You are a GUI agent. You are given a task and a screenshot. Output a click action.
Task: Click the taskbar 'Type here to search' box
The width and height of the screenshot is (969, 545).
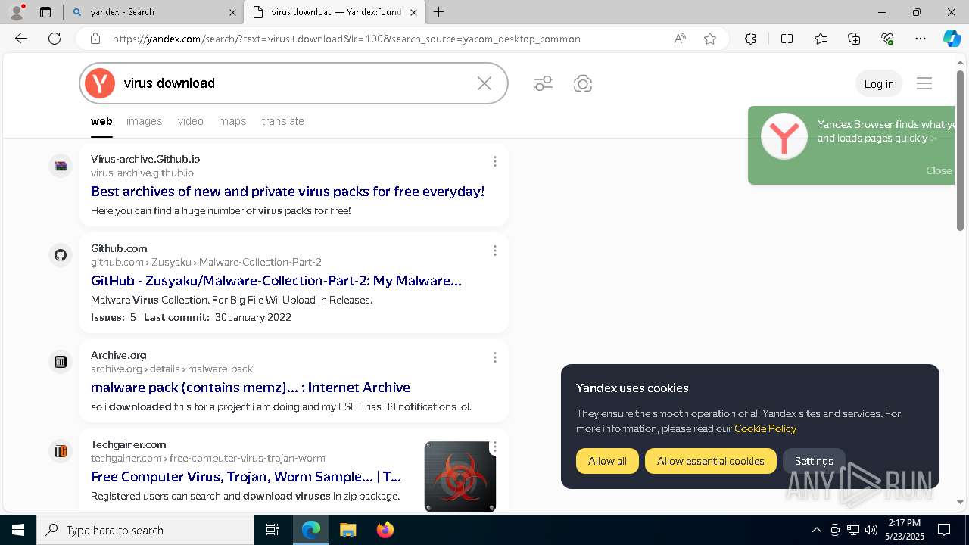(x=145, y=530)
